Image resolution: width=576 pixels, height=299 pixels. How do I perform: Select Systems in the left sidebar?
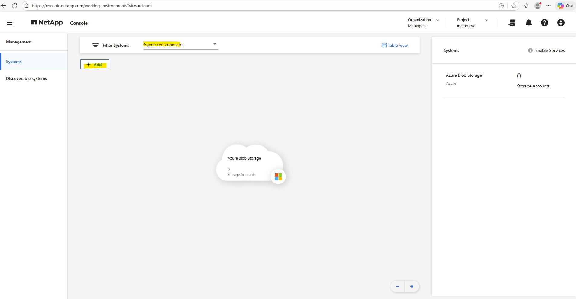14,62
